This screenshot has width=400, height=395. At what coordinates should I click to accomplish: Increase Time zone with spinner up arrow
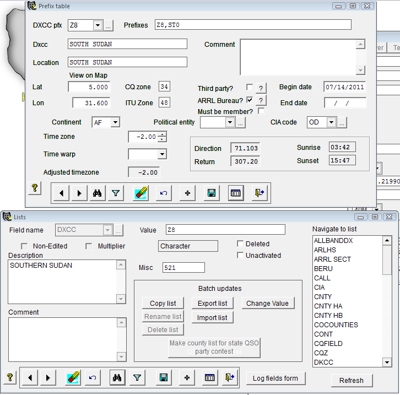(x=162, y=134)
